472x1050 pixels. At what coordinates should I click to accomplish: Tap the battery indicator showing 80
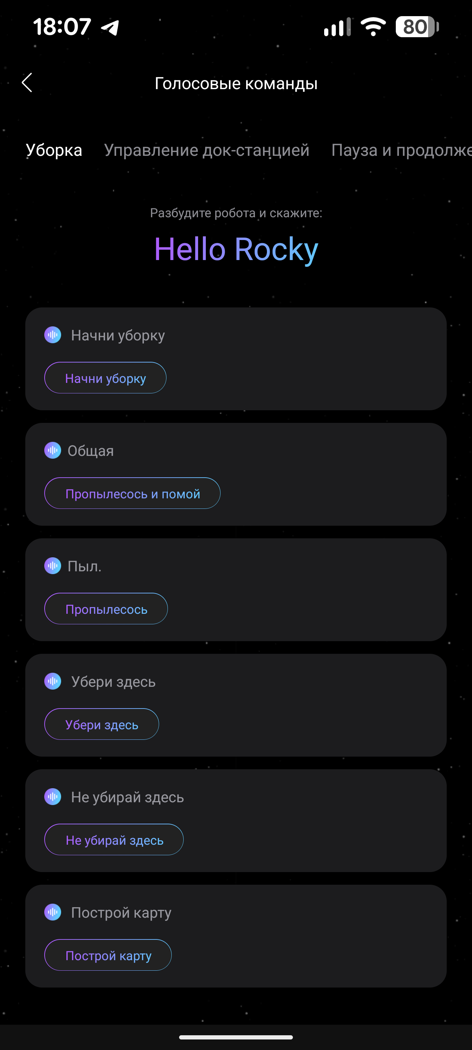[x=417, y=27]
